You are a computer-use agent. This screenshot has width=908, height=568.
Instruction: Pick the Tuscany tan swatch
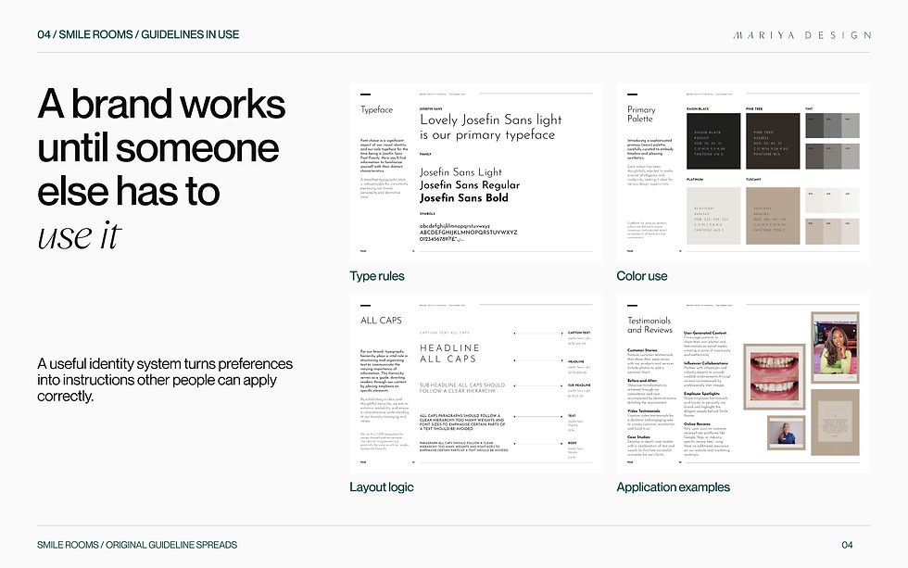[773, 215]
